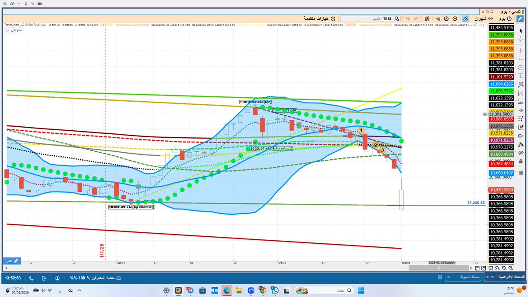Click the TASI symbol input field
528x297 pixels.
tap(367, 19)
